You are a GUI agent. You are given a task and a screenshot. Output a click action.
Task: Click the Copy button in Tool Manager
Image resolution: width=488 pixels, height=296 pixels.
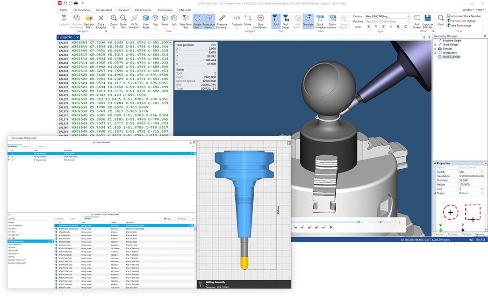(167, 218)
